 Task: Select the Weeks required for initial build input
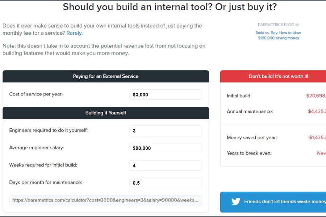pyautogui.click(x=166, y=166)
